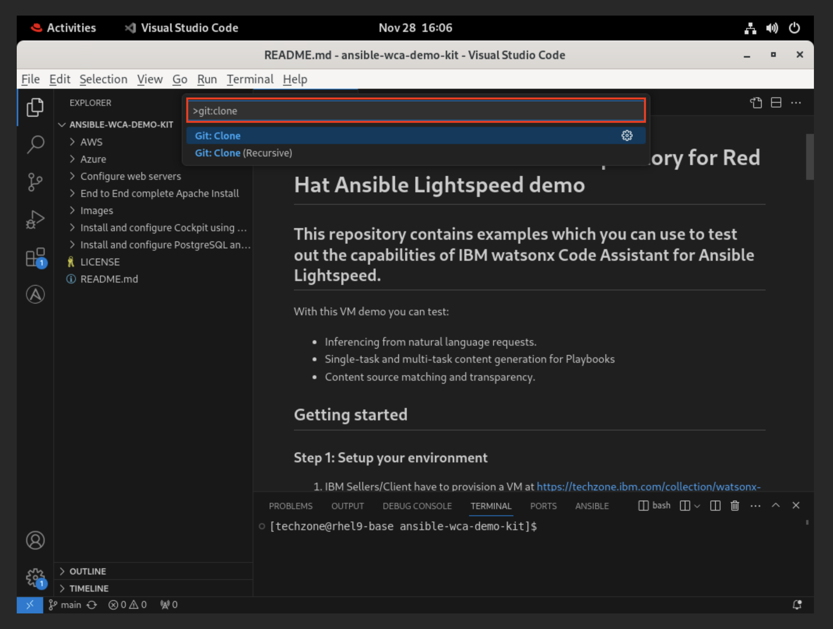Open the Manage gear icon
833x629 pixels.
(x=35, y=577)
